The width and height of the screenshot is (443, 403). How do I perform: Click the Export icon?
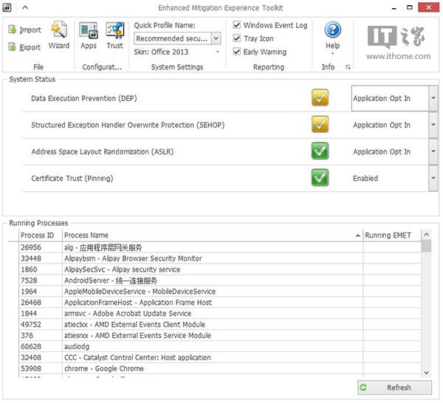pyautogui.click(x=12, y=47)
